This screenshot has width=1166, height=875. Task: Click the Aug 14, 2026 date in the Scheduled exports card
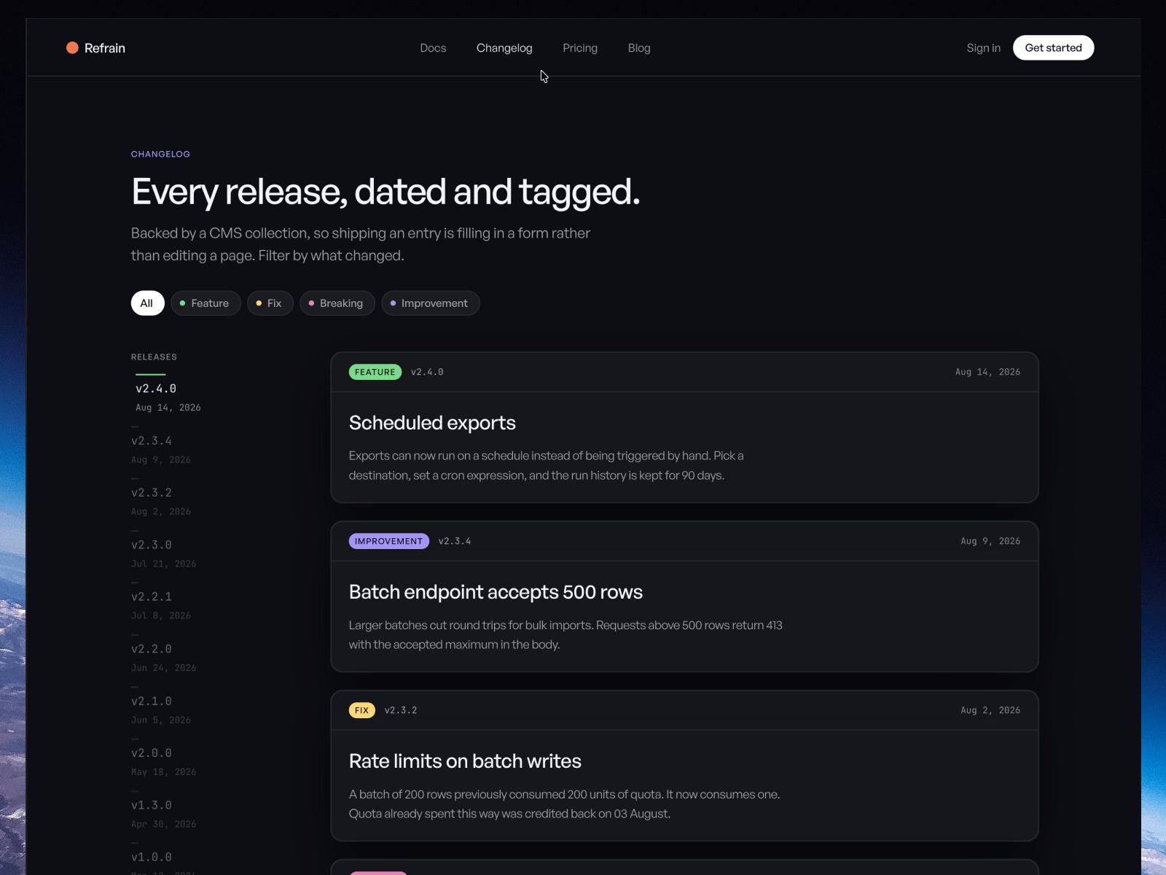[987, 372]
